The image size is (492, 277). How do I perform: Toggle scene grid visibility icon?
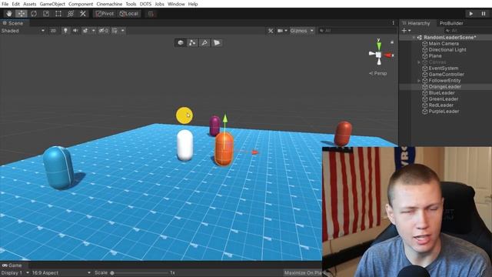click(115, 31)
